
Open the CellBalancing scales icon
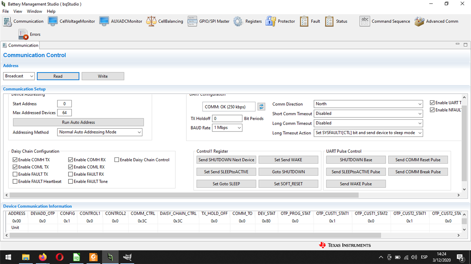pyautogui.click(x=151, y=21)
